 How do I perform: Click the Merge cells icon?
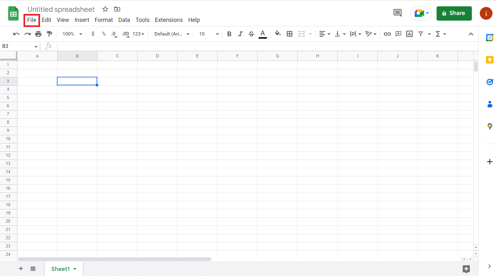[302, 34]
